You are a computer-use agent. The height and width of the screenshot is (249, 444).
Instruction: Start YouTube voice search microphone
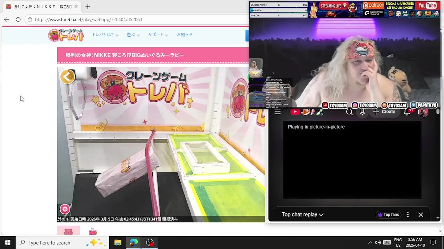[x=362, y=112]
